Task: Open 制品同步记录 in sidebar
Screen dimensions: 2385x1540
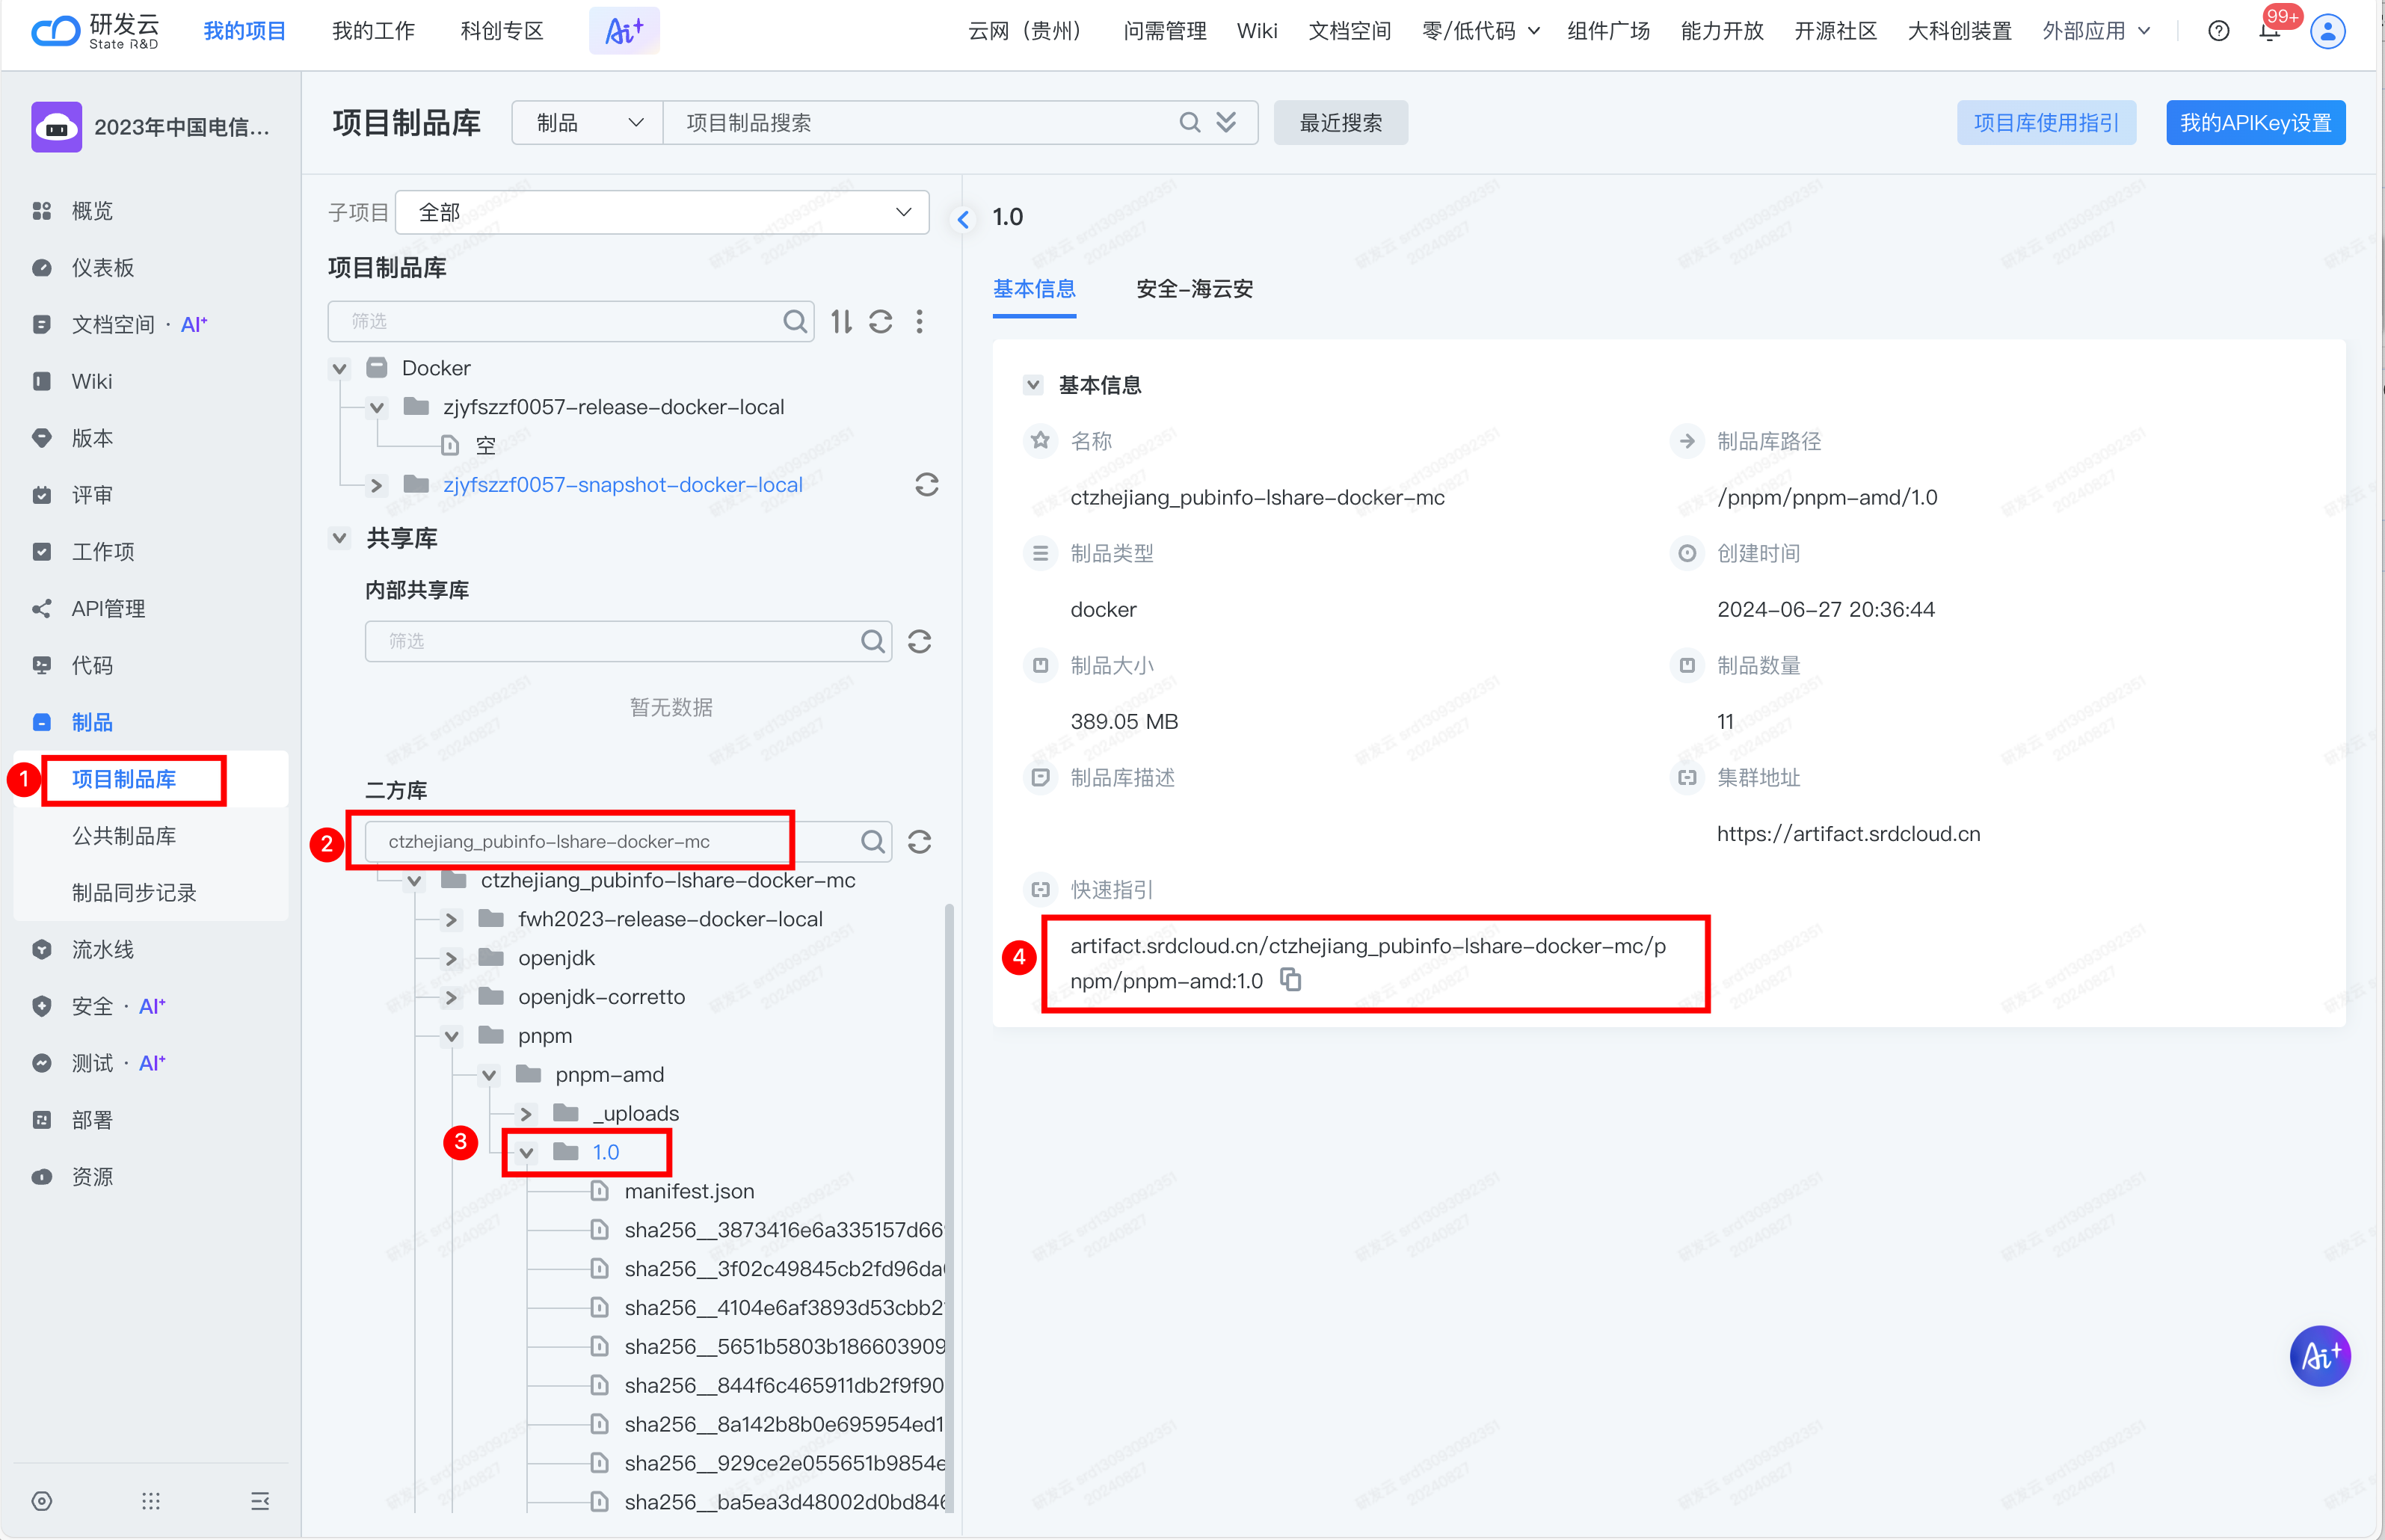Action: click(x=134, y=893)
